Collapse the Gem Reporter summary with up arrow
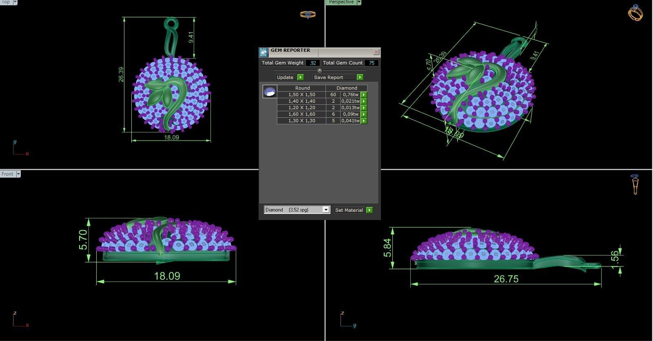The width and height of the screenshot is (653, 341). tap(319, 70)
